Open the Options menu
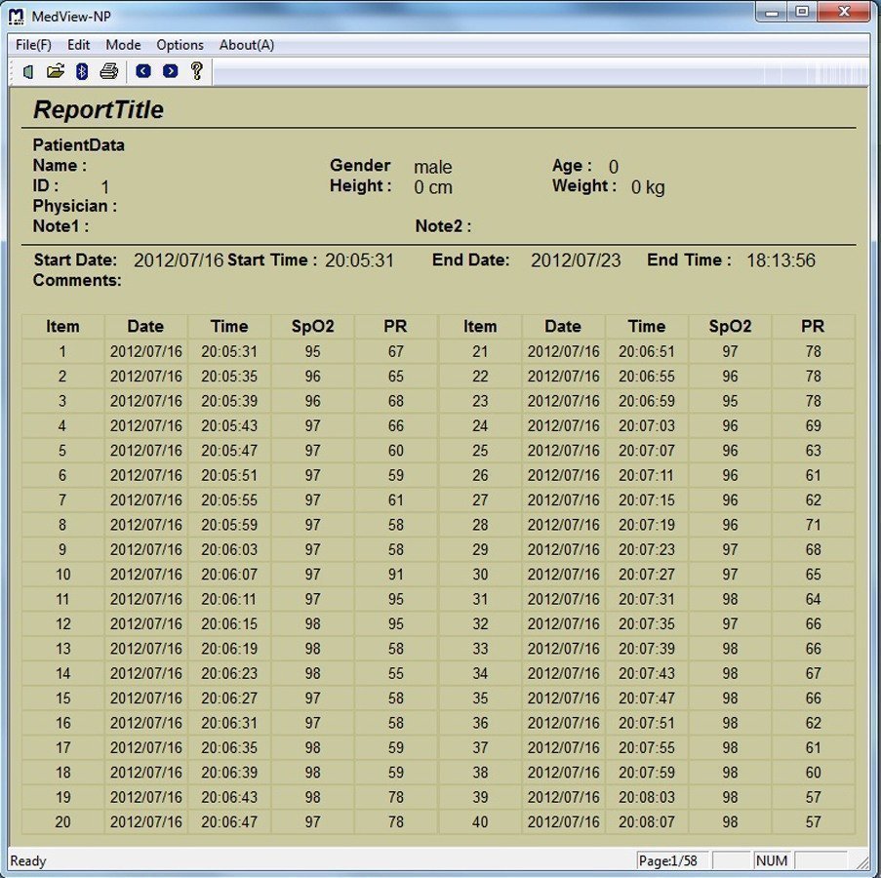This screenshot has width=881, height=878. (180, 45)
